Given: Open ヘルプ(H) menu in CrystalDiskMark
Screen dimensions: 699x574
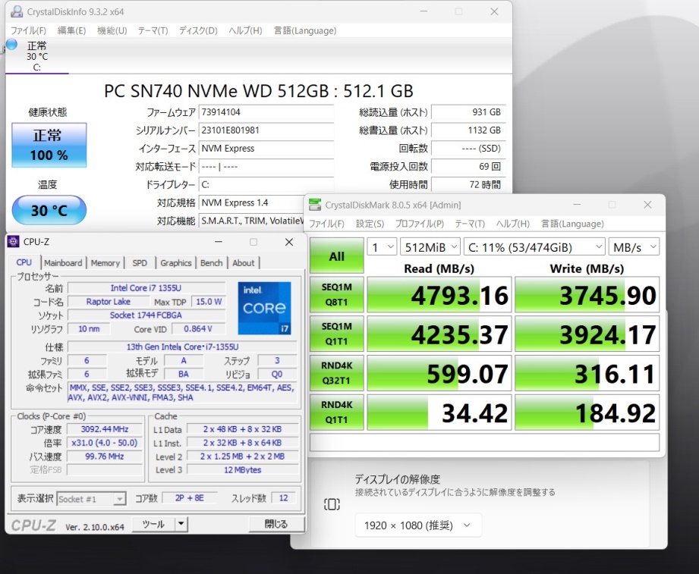Looking at the screenshot, I should pyautogui.click(x=513, y=224).
